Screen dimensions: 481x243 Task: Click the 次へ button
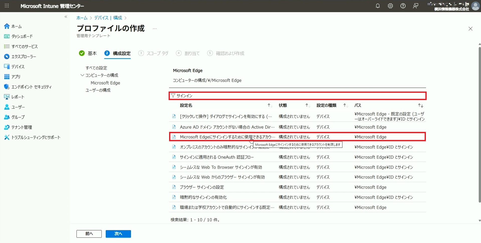pyautogui.click(x=118, y=234)
